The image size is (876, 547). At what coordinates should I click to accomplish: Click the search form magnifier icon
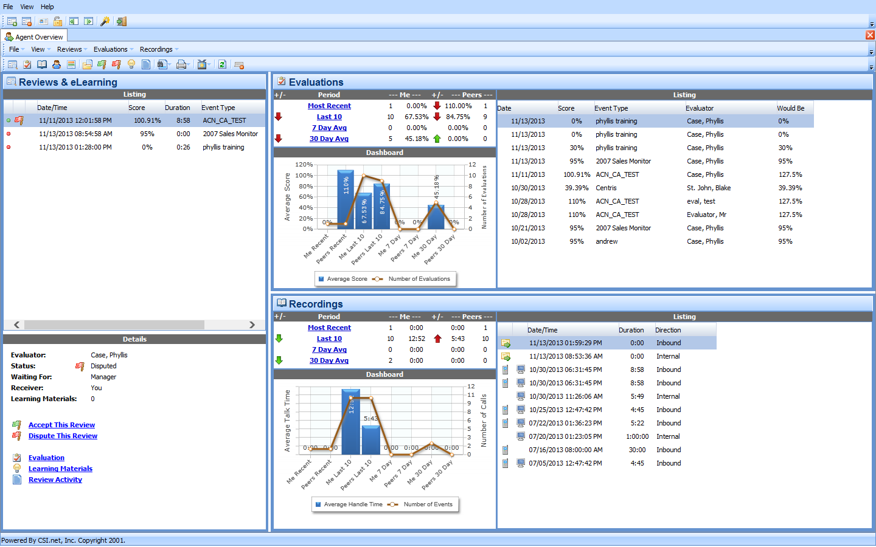[x=12, y=64]
